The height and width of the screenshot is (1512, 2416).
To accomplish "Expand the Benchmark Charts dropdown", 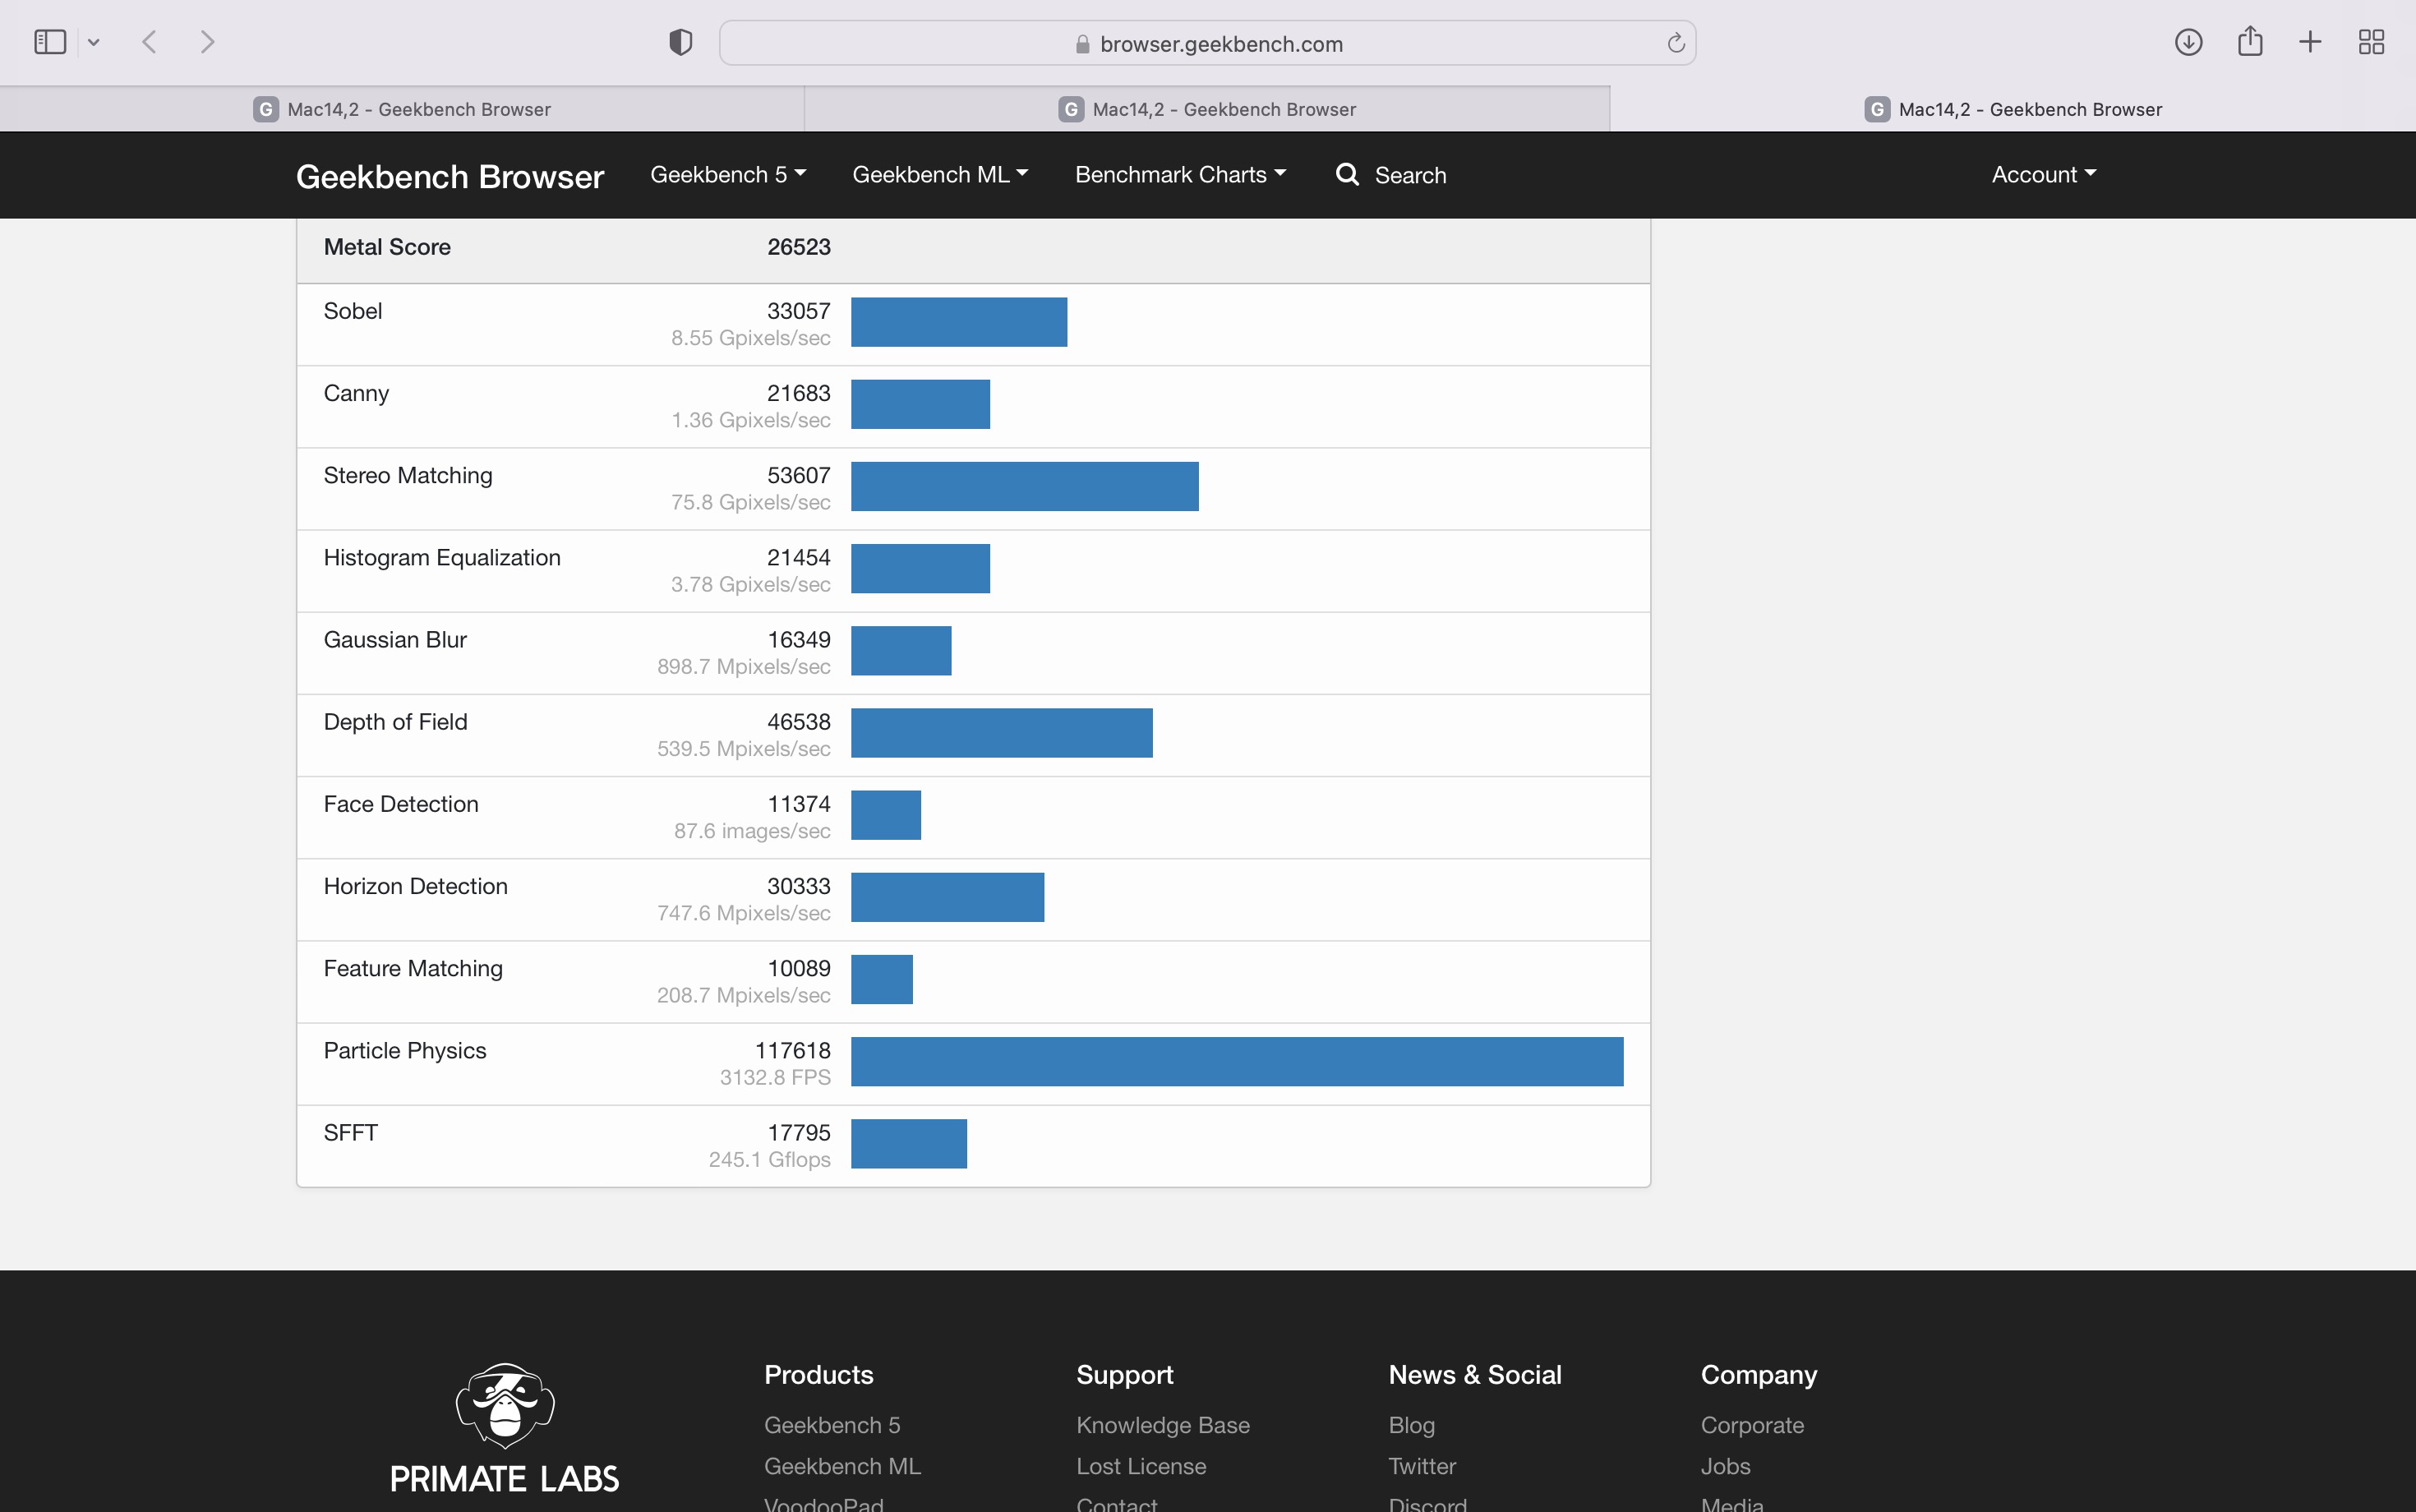I will [1180, 175].
